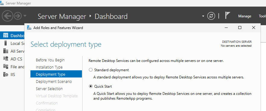Click the 'Add Roles and Features Wizard' title text
Viewport: 266px width, 111px height.
coord(58,28)
